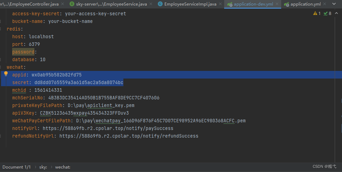Click the class icon on EmployeeServiceImpl.java tab
Image resolution: width=342 pixels, height=172 pixels.
coord(160,4)
